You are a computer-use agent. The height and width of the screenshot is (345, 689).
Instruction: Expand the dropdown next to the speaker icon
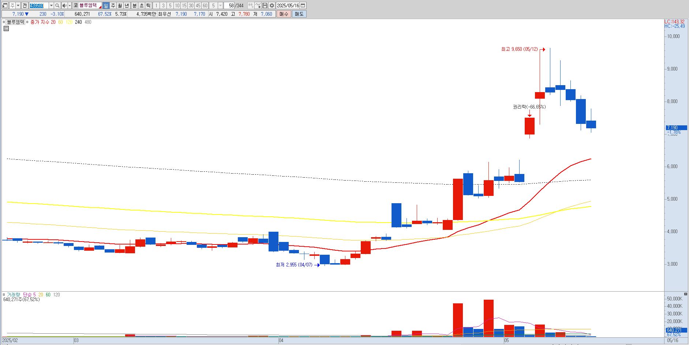tap(70, 5)
